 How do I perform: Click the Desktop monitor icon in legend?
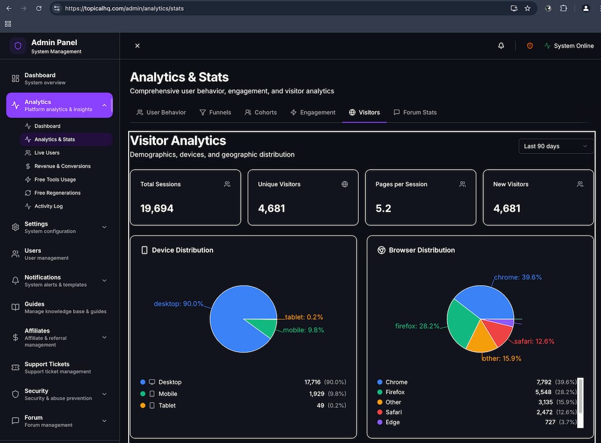point(152,382)
